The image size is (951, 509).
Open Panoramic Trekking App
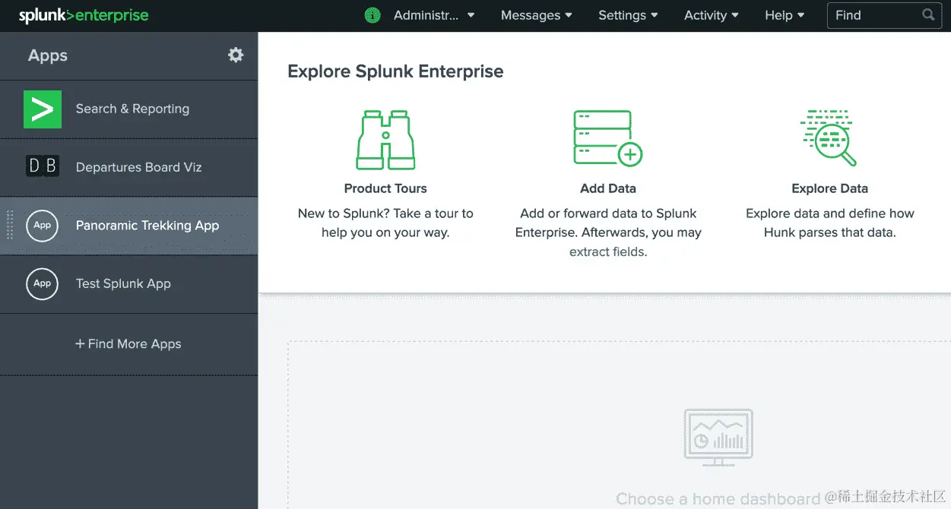[129, 226]
